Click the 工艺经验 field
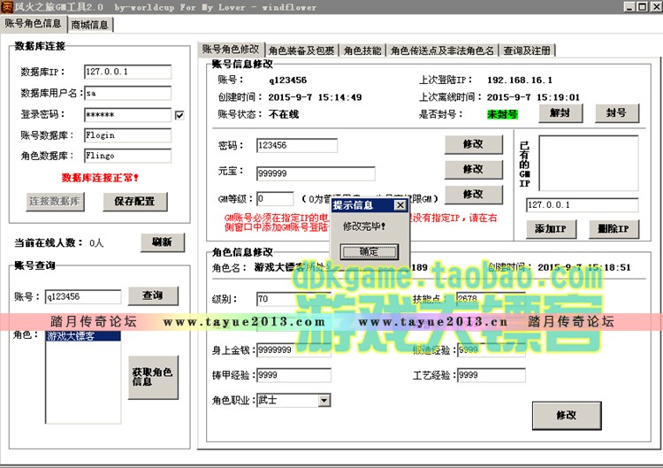Screen dimensions: 663x468 point(492,375)
